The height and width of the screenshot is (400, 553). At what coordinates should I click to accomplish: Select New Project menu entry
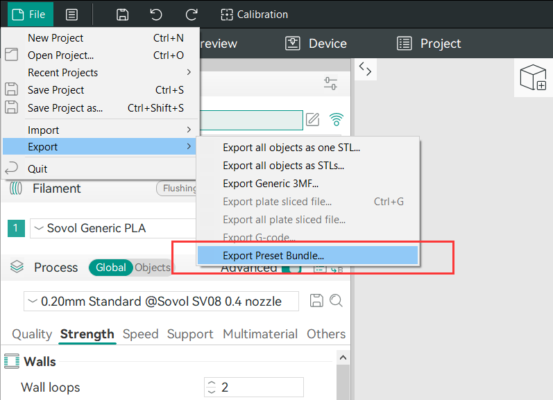[x=100, y=37]
